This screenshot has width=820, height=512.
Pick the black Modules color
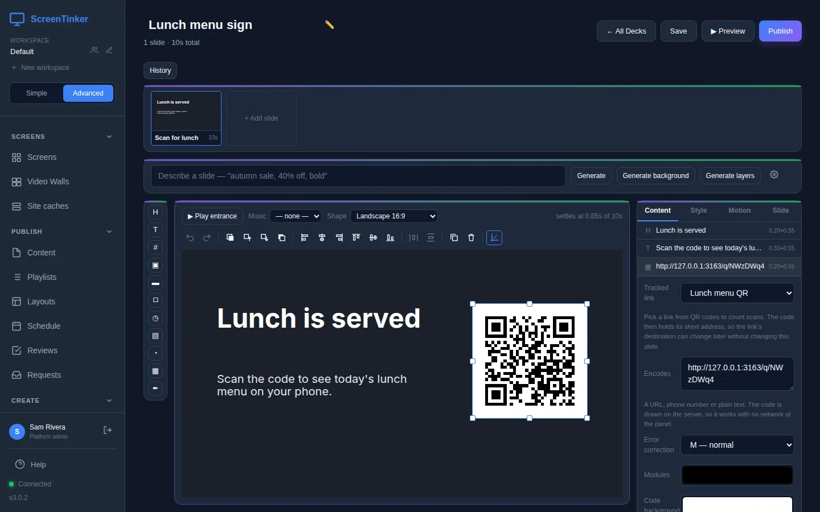(737, 475)
